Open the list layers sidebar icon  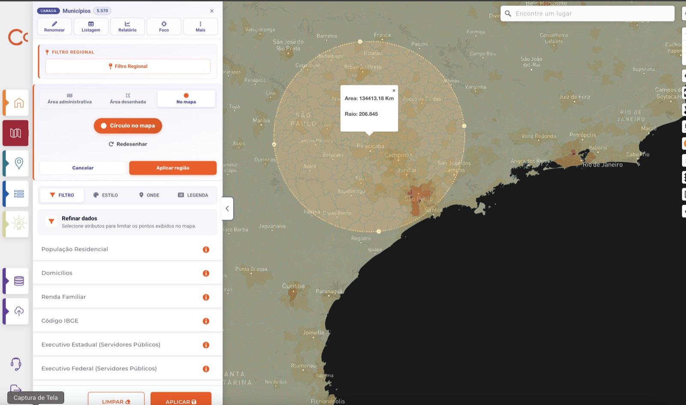pos(18,194)
